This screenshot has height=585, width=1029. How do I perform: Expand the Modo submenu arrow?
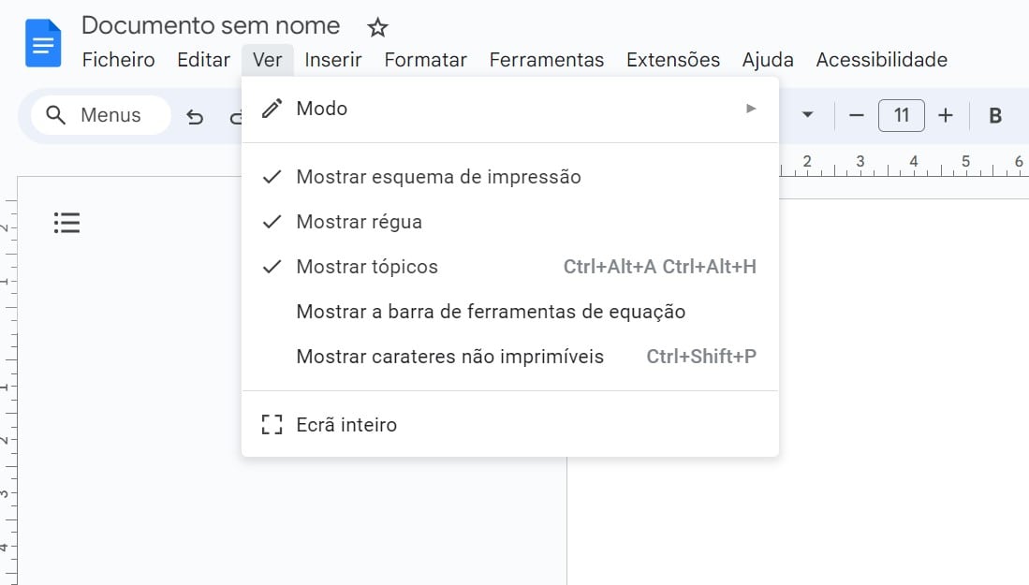(751, 109)
